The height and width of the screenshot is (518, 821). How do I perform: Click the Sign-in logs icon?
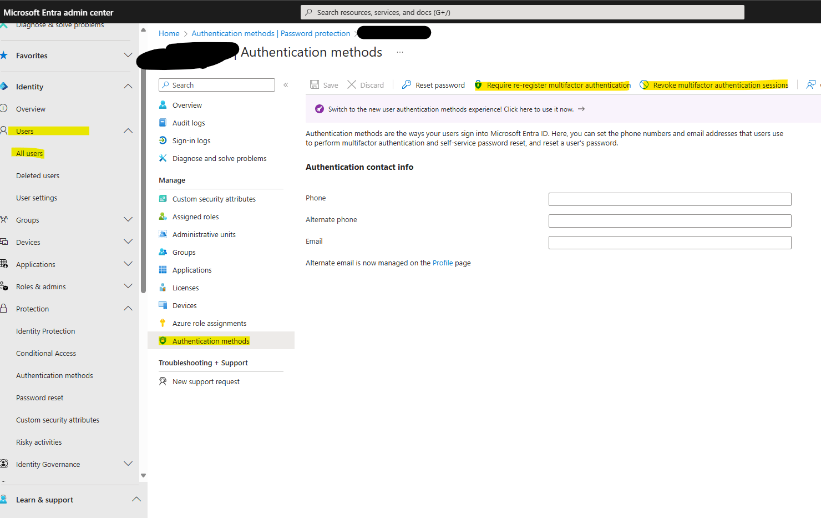pos(163,140)
